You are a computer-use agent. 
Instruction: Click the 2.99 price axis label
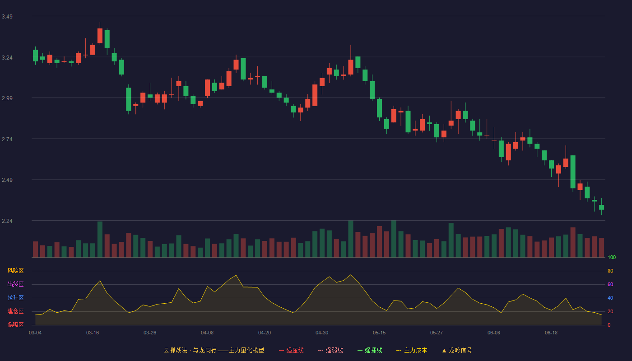[7, 98]
